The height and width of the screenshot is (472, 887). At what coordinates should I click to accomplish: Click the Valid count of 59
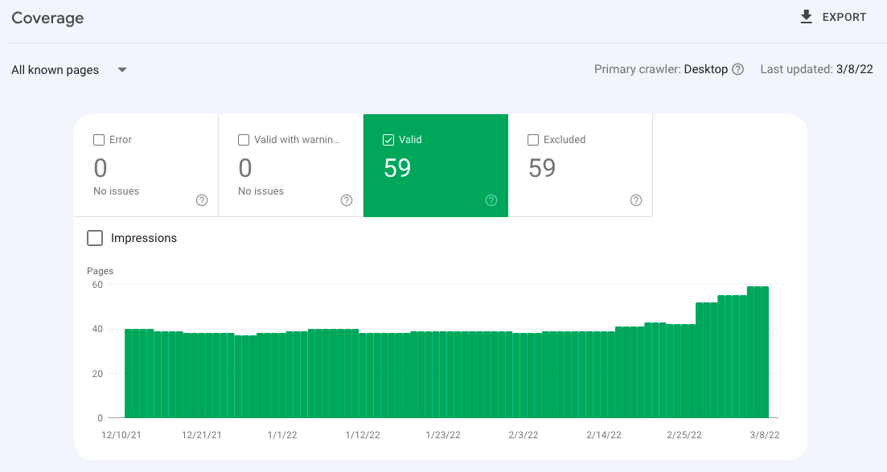point(397,168)
